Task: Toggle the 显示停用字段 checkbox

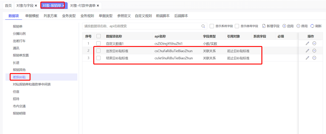Action: click(x=237, y=26)
